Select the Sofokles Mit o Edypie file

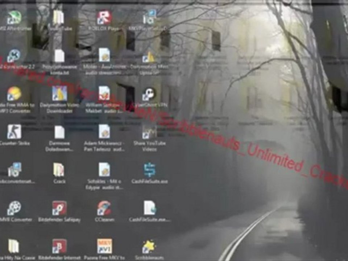(x=104, y=170)
